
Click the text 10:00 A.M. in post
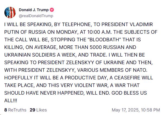(100, 32)
